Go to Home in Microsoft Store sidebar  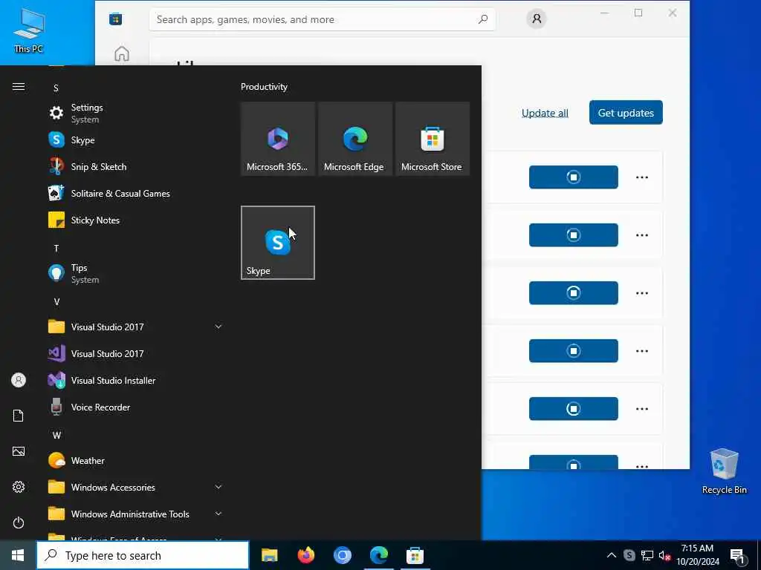point(122,53)
